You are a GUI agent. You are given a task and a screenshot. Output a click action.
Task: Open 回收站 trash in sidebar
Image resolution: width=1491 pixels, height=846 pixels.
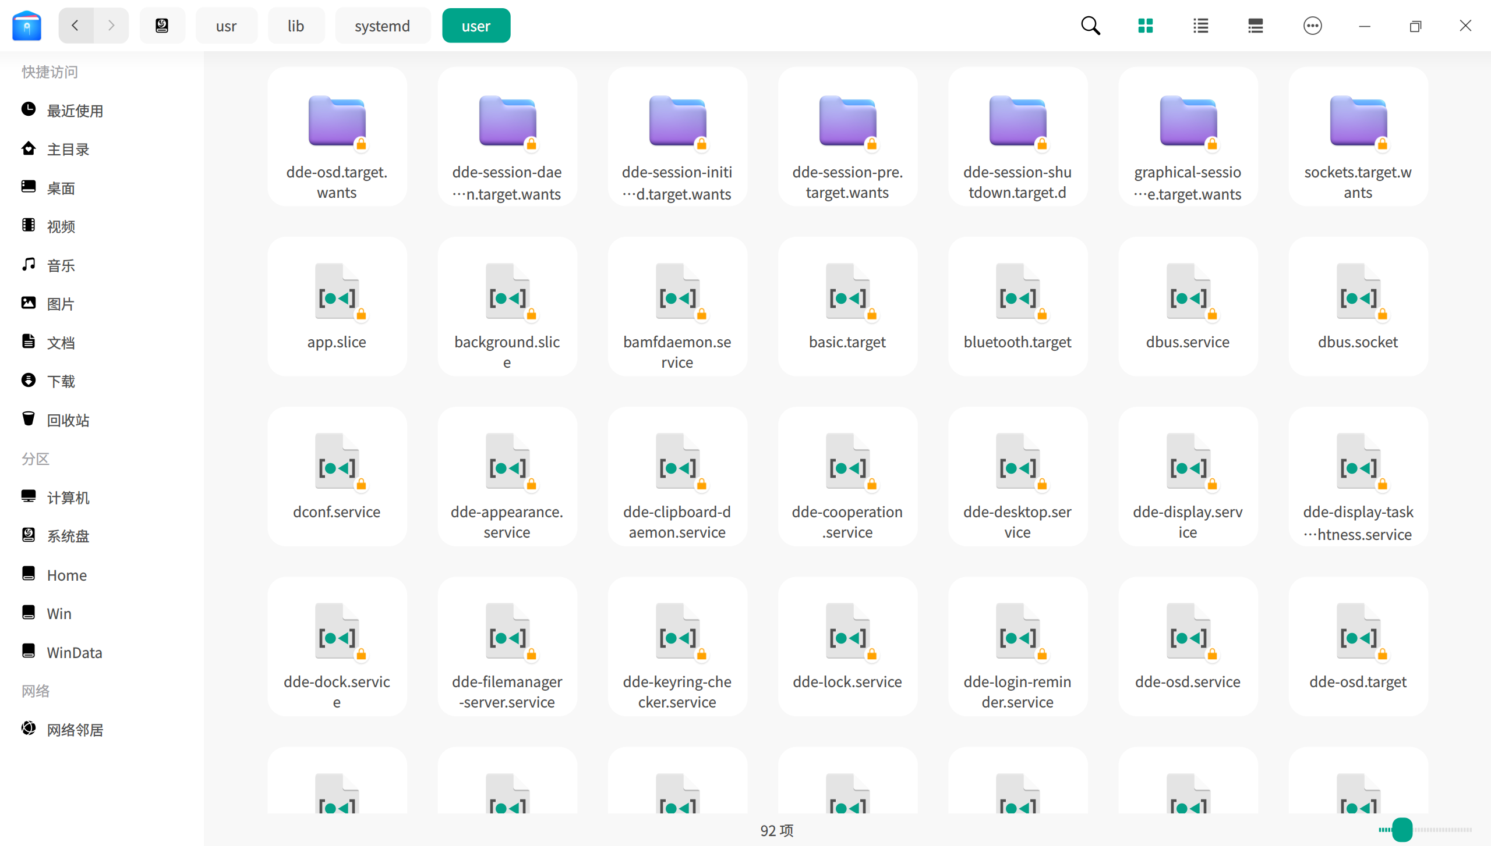pos(68,420)
